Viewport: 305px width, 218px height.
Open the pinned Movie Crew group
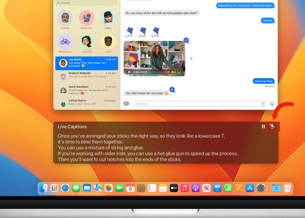87,18
